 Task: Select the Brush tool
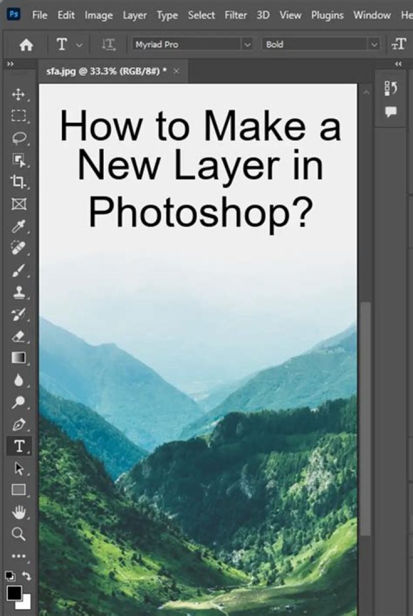pos(18,270)
